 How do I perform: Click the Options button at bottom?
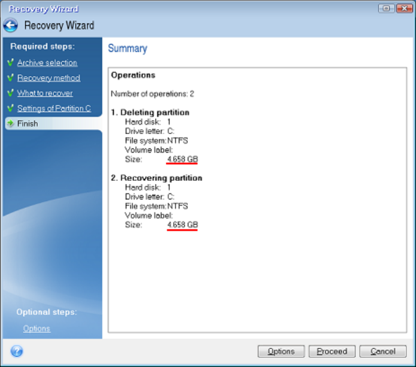281,351
